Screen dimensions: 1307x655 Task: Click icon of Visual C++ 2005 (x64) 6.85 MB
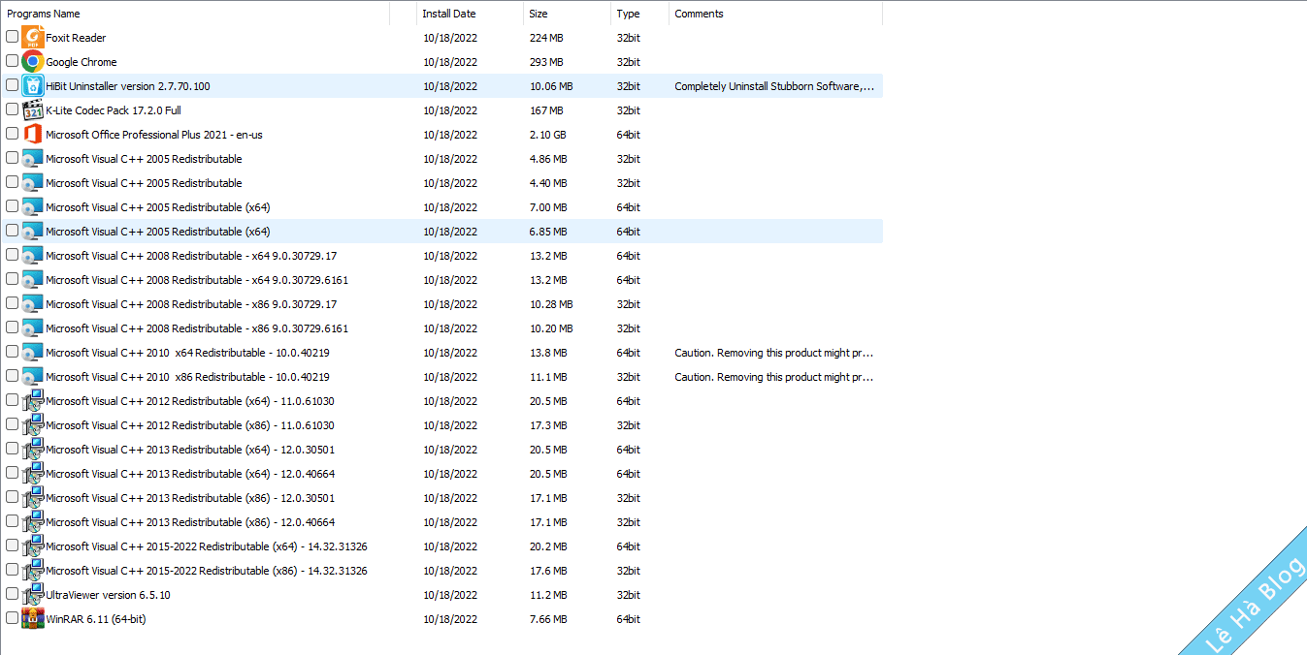click(x=32, y=232)
